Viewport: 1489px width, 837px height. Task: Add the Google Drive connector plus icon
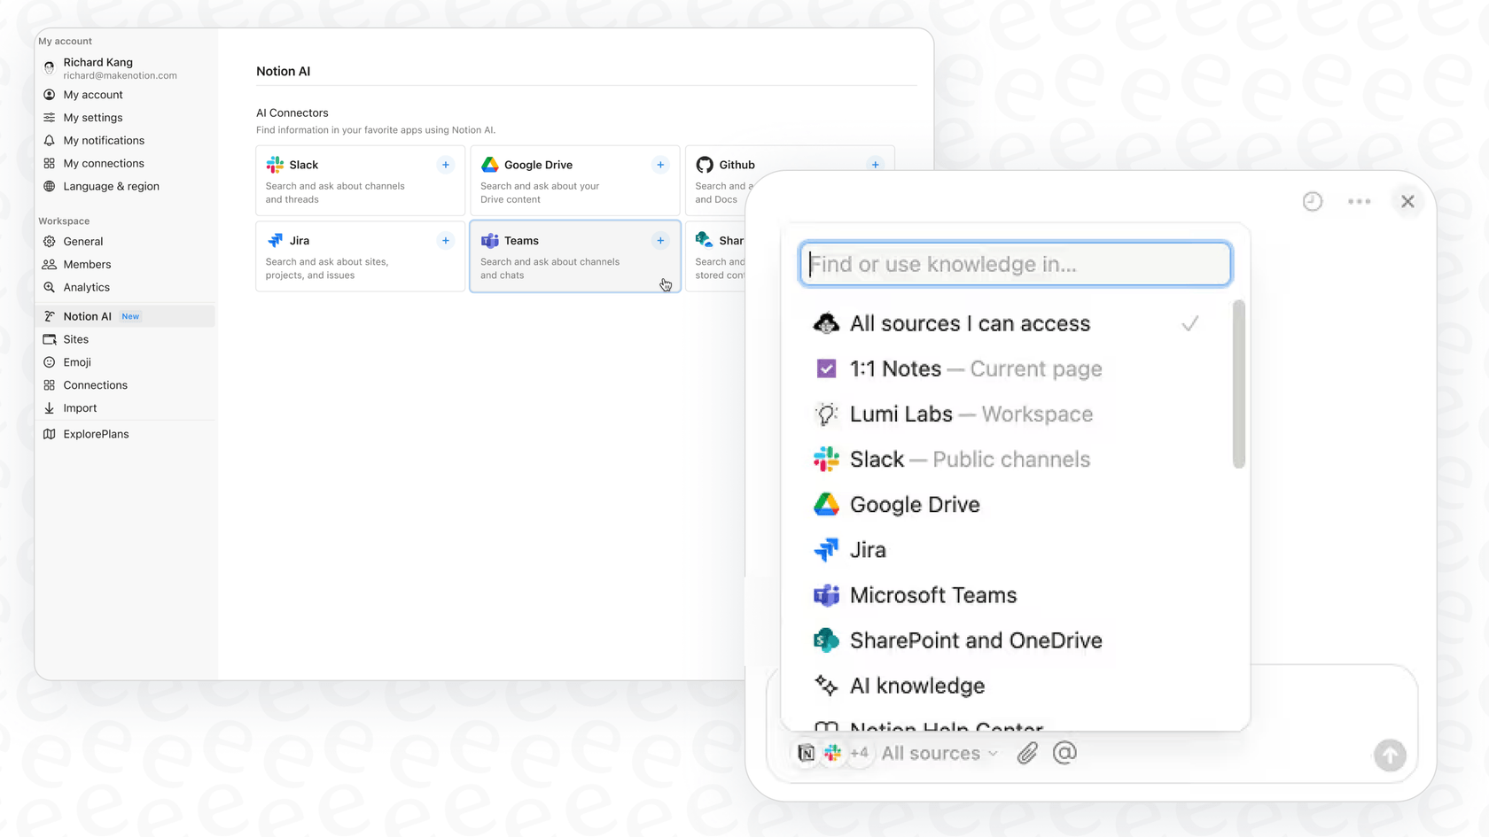(660, 165)
